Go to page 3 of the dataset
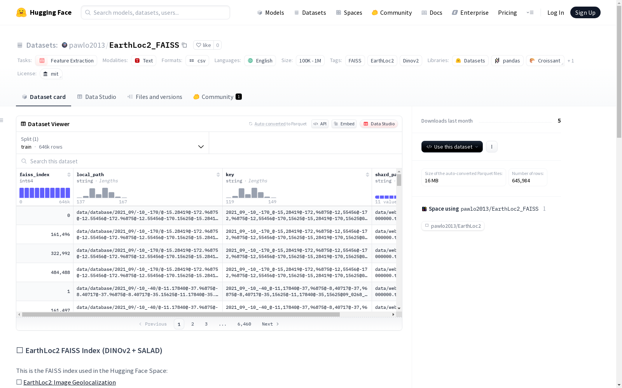 point(206,324)
